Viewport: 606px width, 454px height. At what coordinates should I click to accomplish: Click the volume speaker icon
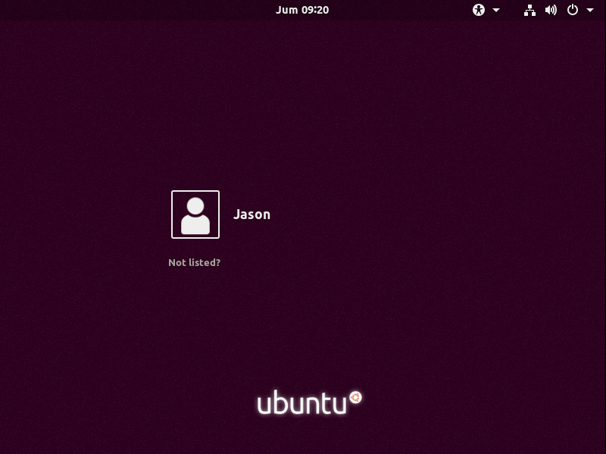[551, 10]
